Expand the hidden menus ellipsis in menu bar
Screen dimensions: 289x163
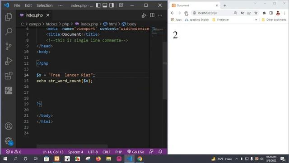[61, 5]
